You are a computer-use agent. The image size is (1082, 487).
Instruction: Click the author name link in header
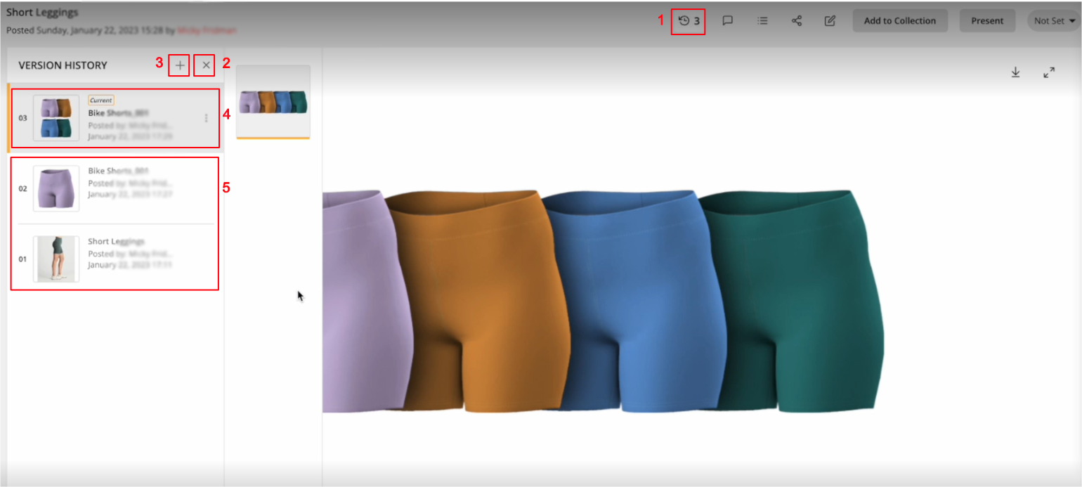(207, 31)
